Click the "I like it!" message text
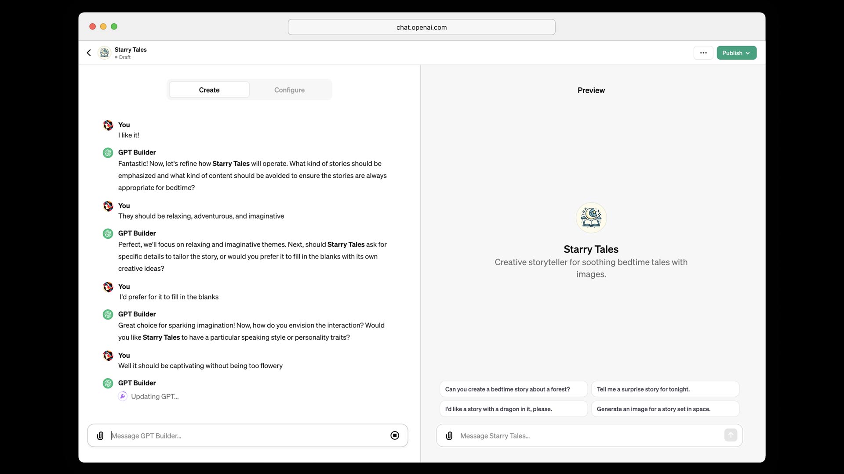Image resolution: width=844 pixels, height=474 pixels. (x=128, y=135)
